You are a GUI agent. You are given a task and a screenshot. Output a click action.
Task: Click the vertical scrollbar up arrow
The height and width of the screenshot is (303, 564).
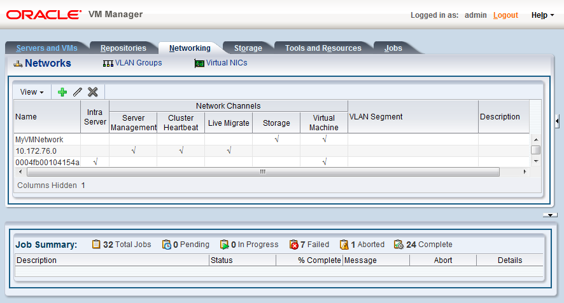click(536, 139)
